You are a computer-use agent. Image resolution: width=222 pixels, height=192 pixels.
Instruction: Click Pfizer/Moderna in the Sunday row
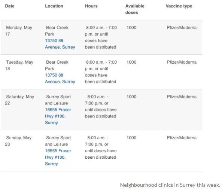pos(182,138)
